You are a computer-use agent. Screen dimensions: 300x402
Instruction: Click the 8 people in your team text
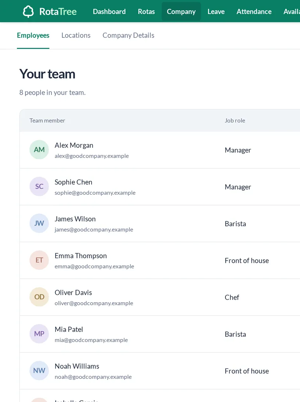click(x=53, y=92)
